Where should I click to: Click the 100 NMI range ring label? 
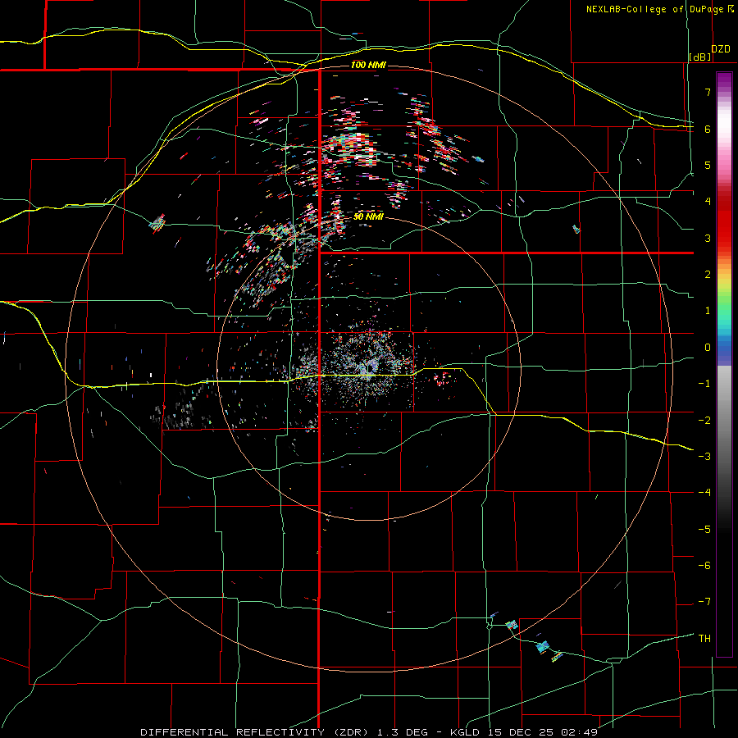(368, 65)
